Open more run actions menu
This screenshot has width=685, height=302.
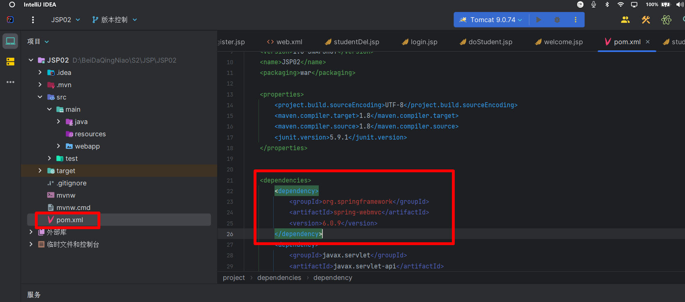click(576, 20)
